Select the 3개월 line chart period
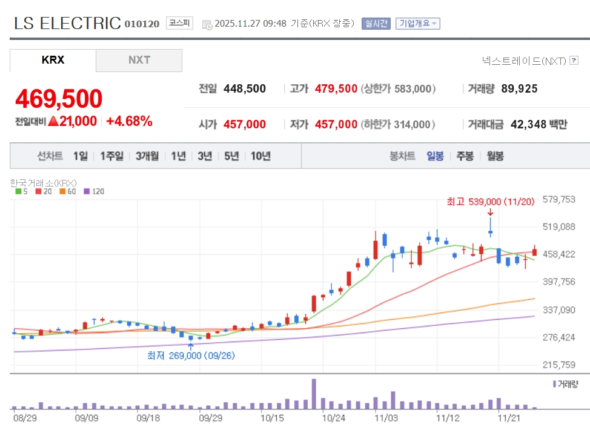 point(147,156)
